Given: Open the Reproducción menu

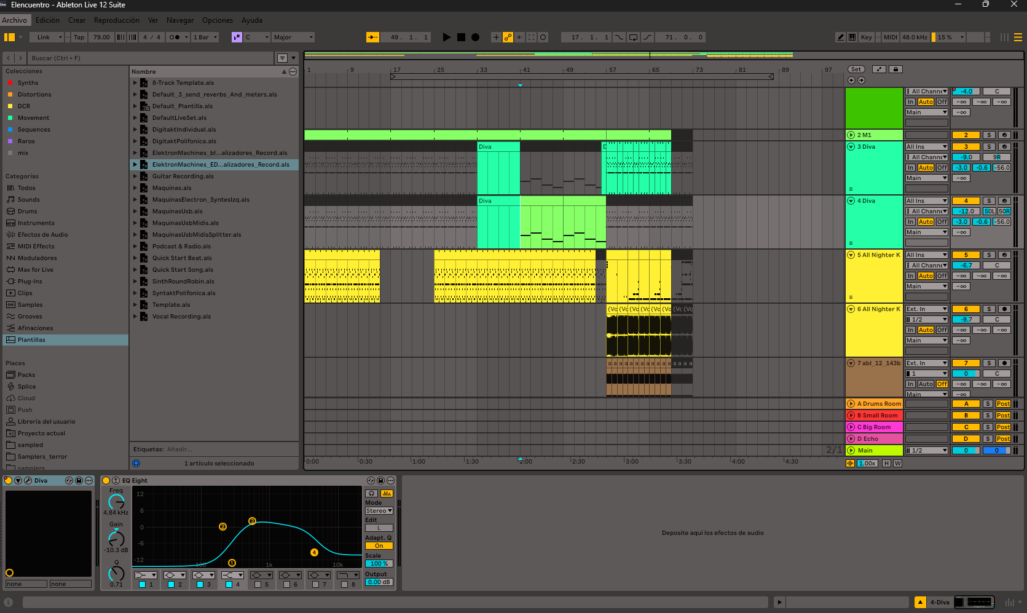Looking at the screenshot, I should point(117,20).
